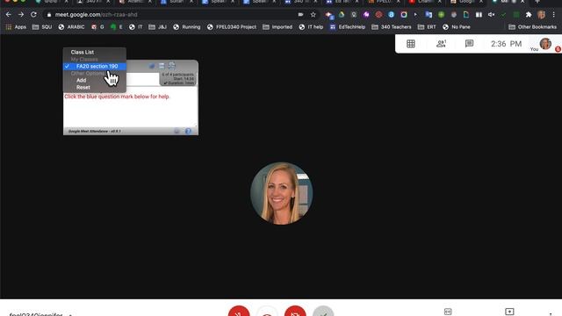Click the grey checkmark button in the bottom bar
Image resolution: width=562 pixels, height=316 pixels.
[x=323, y=312]
